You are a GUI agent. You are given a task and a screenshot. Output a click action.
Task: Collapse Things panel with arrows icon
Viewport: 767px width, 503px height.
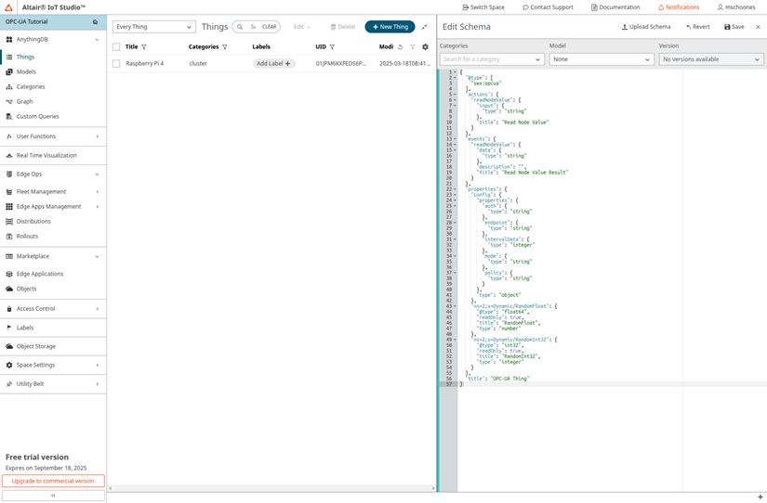[x=425, y=27]
